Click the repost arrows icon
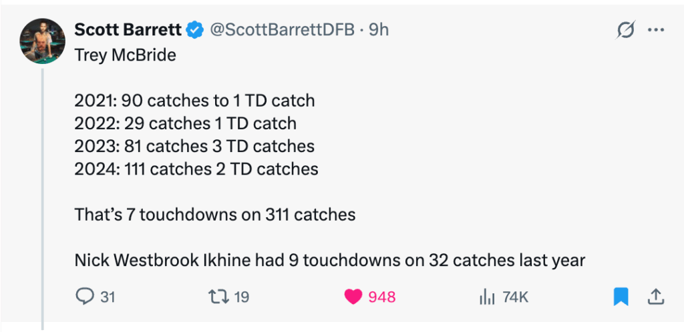The image size is (684, 332). click(x=218, y=297)
